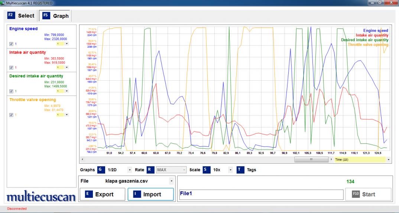Click the F2 key icon
This screenshot has width=399, height=213.
pyautogui.click(x=11, y=15)
